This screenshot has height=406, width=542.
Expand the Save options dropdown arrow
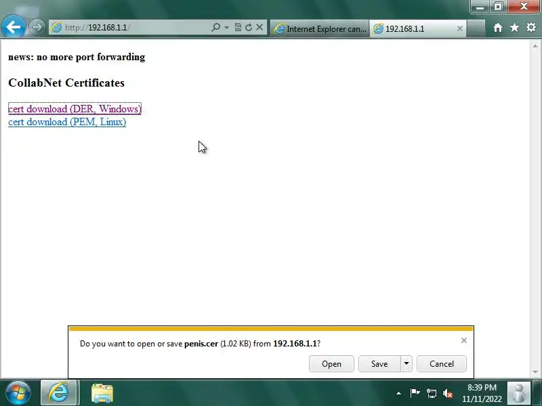click(406, 364)
